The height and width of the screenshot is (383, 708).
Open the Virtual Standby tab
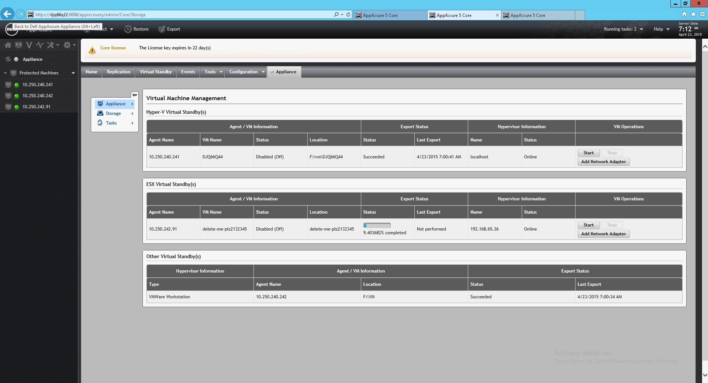coord(156,72)
